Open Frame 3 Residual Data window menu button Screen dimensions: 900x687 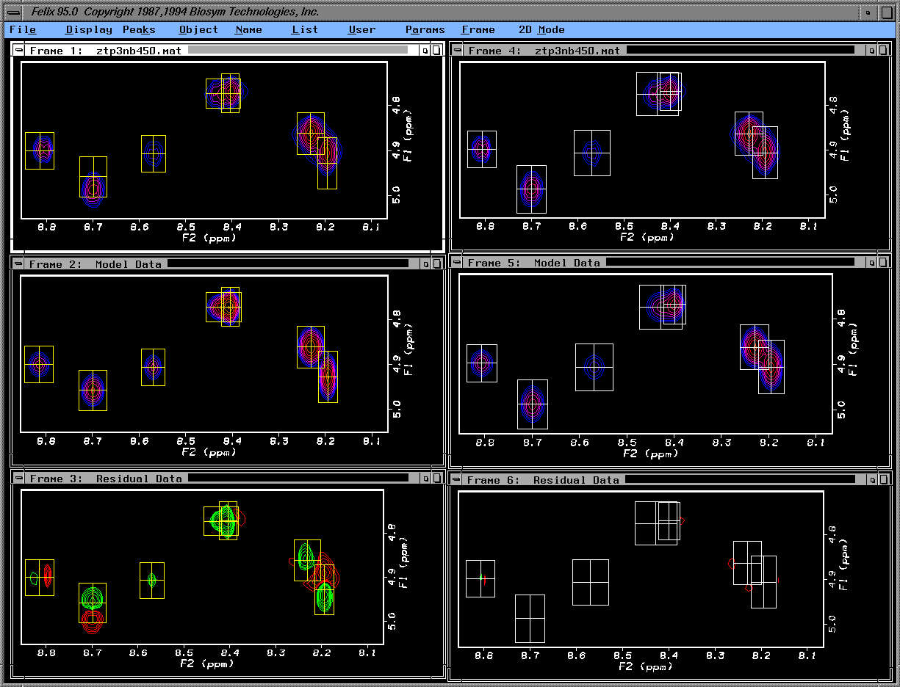[18, 479]
